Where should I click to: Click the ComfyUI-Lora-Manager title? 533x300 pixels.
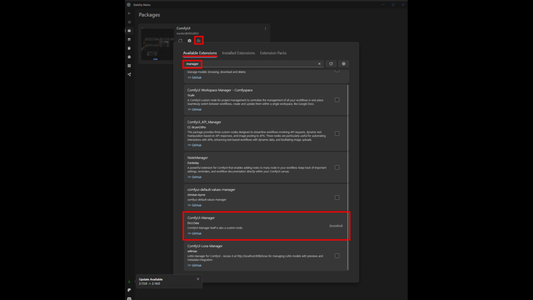(205, 246)
